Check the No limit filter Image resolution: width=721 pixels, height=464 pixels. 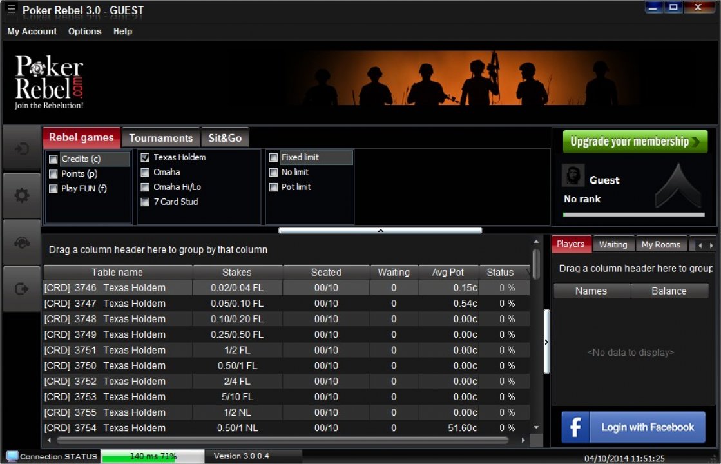[x=273, y=173]
